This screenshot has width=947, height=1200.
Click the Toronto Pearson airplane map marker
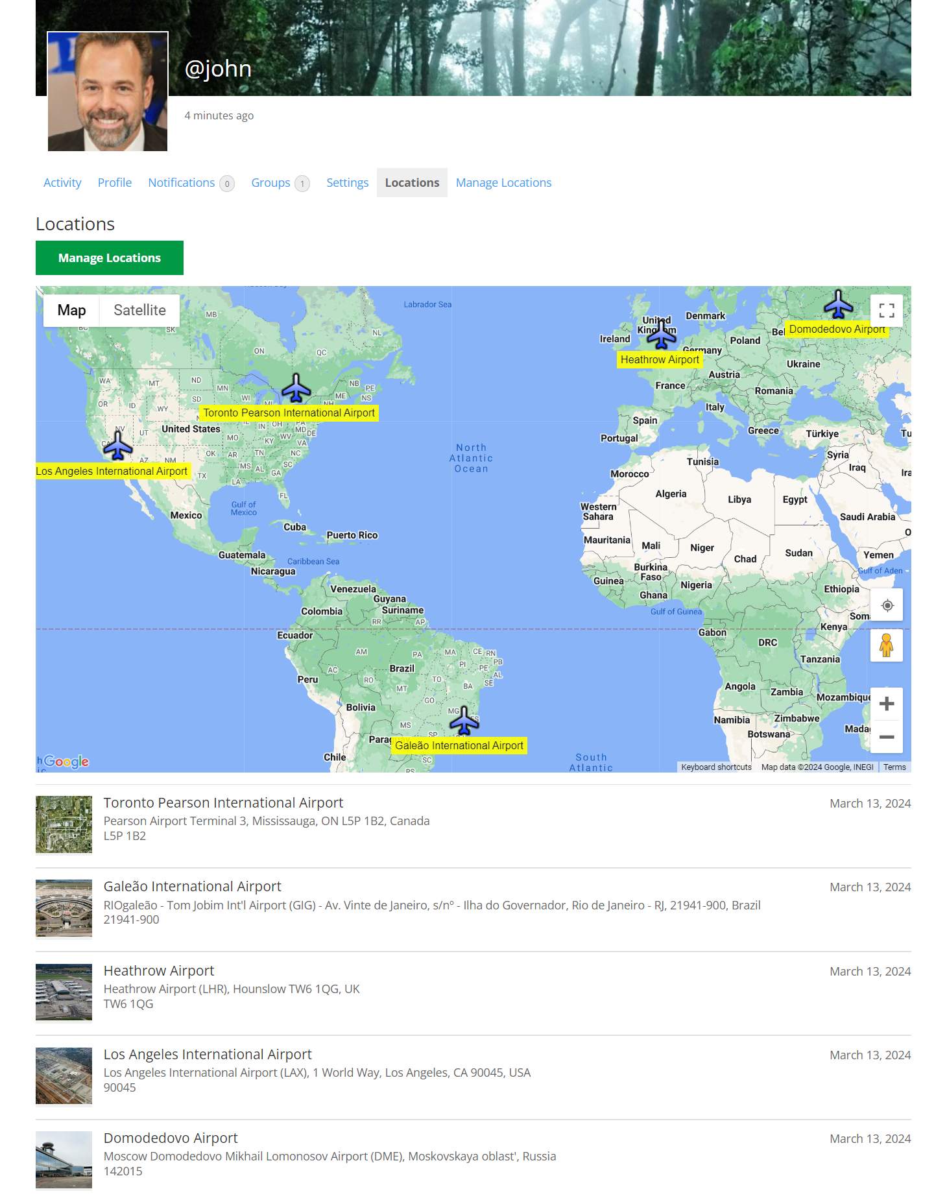(x=296, y=388)
